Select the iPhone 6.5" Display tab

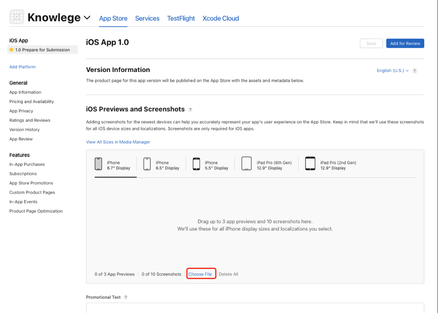(162, 165)
